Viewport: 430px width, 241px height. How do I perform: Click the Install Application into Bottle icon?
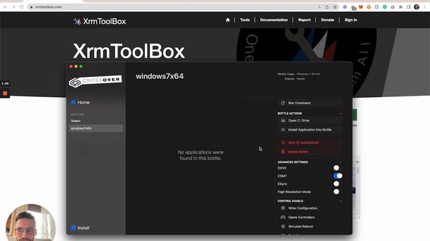[283, 129]
